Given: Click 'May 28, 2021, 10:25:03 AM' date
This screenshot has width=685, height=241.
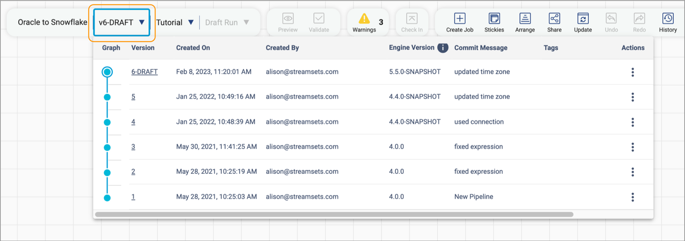Looking at the screenshot, I should click(x=217, y=197).
